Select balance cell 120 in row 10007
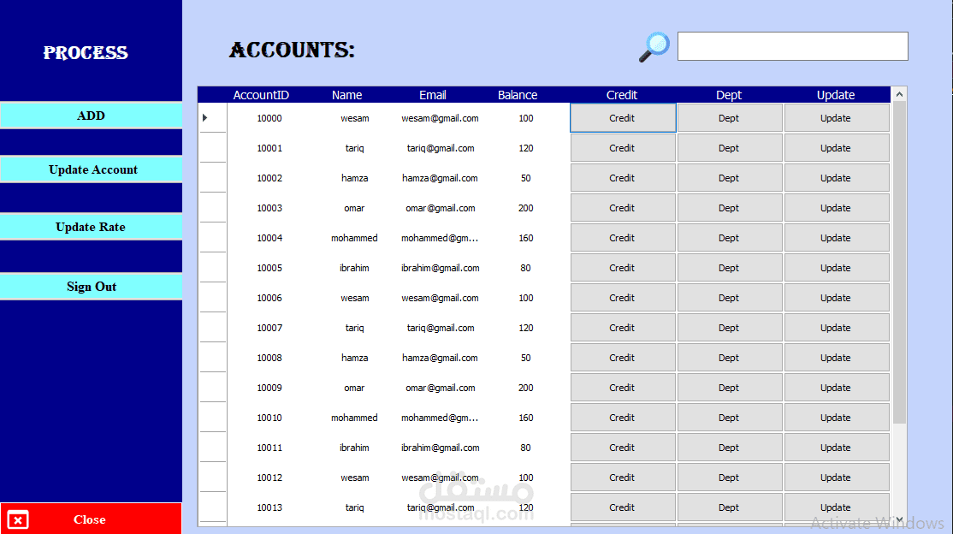This screenshot has width=953, height=534. coord(526,328)
